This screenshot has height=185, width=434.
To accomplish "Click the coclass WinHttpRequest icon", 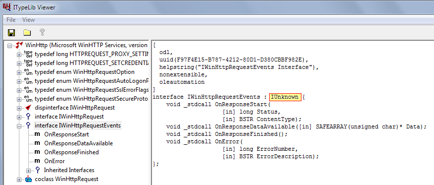I will [x=28, y=179].
